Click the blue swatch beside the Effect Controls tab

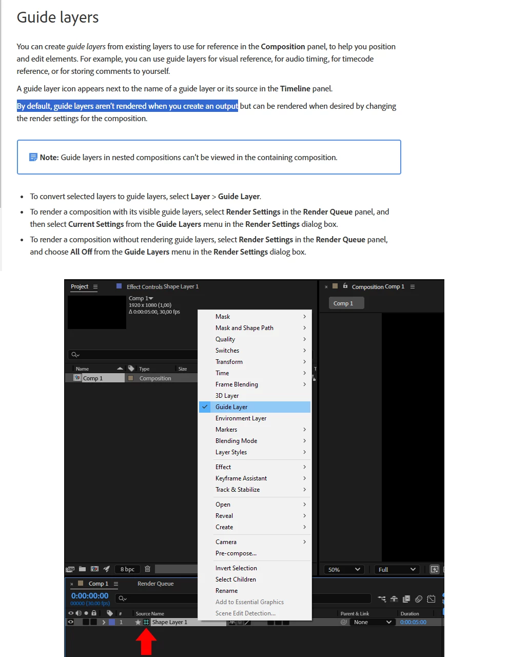(119, 286)
